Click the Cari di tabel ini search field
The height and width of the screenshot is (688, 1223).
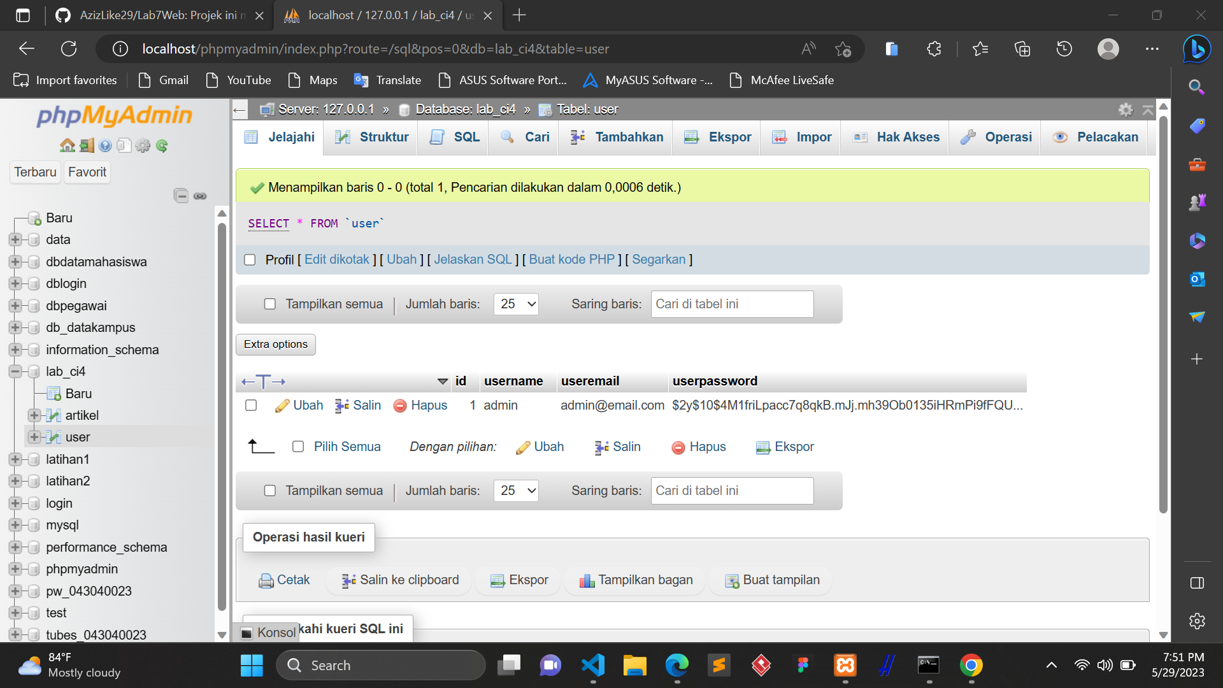pyautogui.click(x=731, y=304)
